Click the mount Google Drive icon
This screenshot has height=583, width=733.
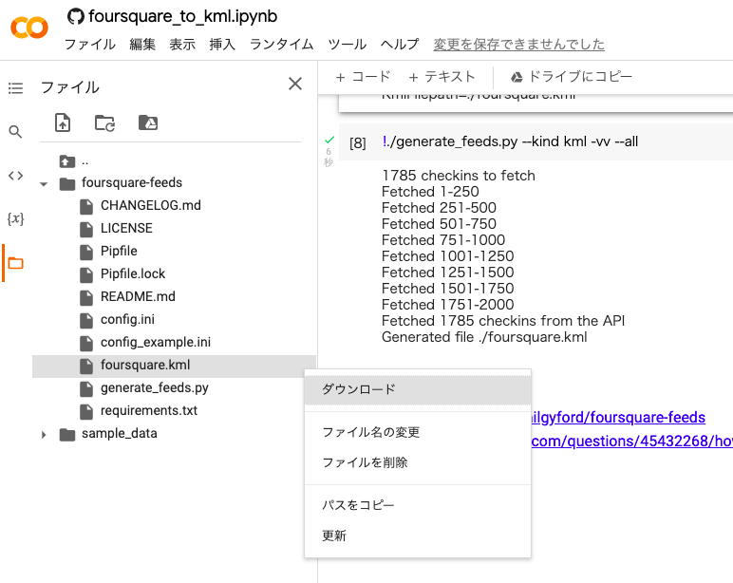148,122
